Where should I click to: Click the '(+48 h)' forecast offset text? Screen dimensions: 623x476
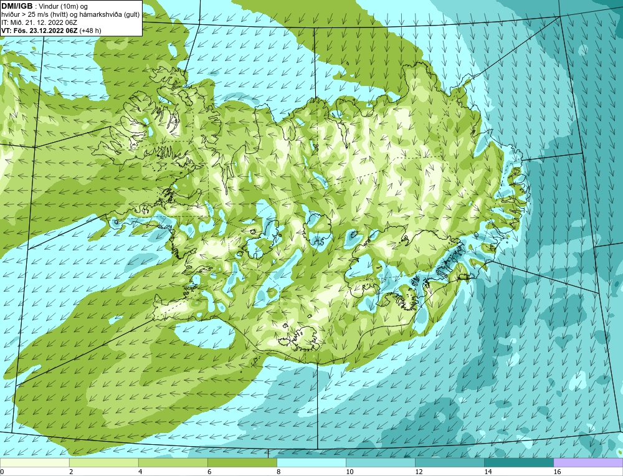(x=90, y=31)
